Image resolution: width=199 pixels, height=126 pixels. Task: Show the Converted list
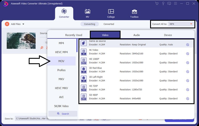pyautogui.click(x=109, y=24)
